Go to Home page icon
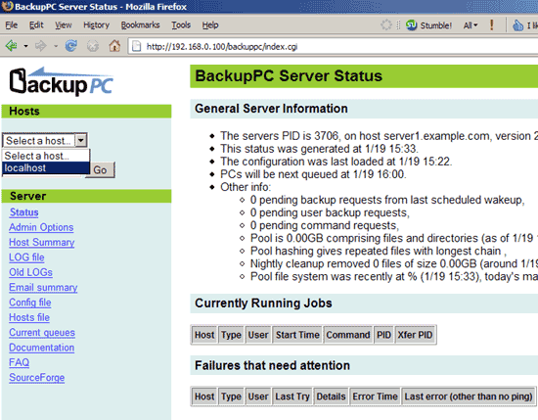Screen dimensions: 538x420 pyautogui.click(x=114, y=45)
